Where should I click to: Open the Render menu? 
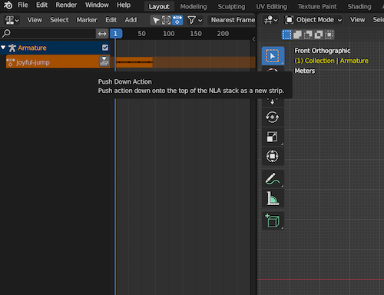tap(66, 5)
